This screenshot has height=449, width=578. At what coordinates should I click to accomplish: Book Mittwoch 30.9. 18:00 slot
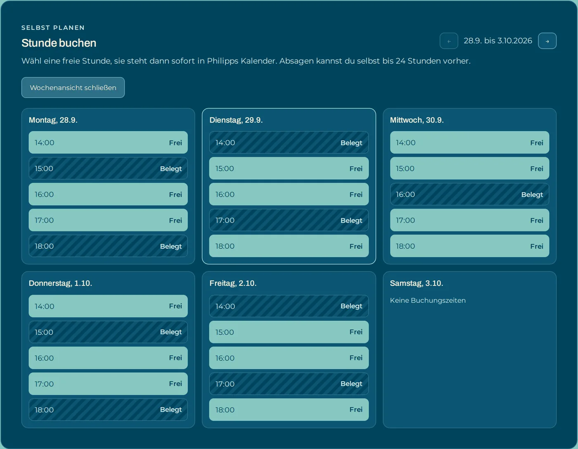469,246
